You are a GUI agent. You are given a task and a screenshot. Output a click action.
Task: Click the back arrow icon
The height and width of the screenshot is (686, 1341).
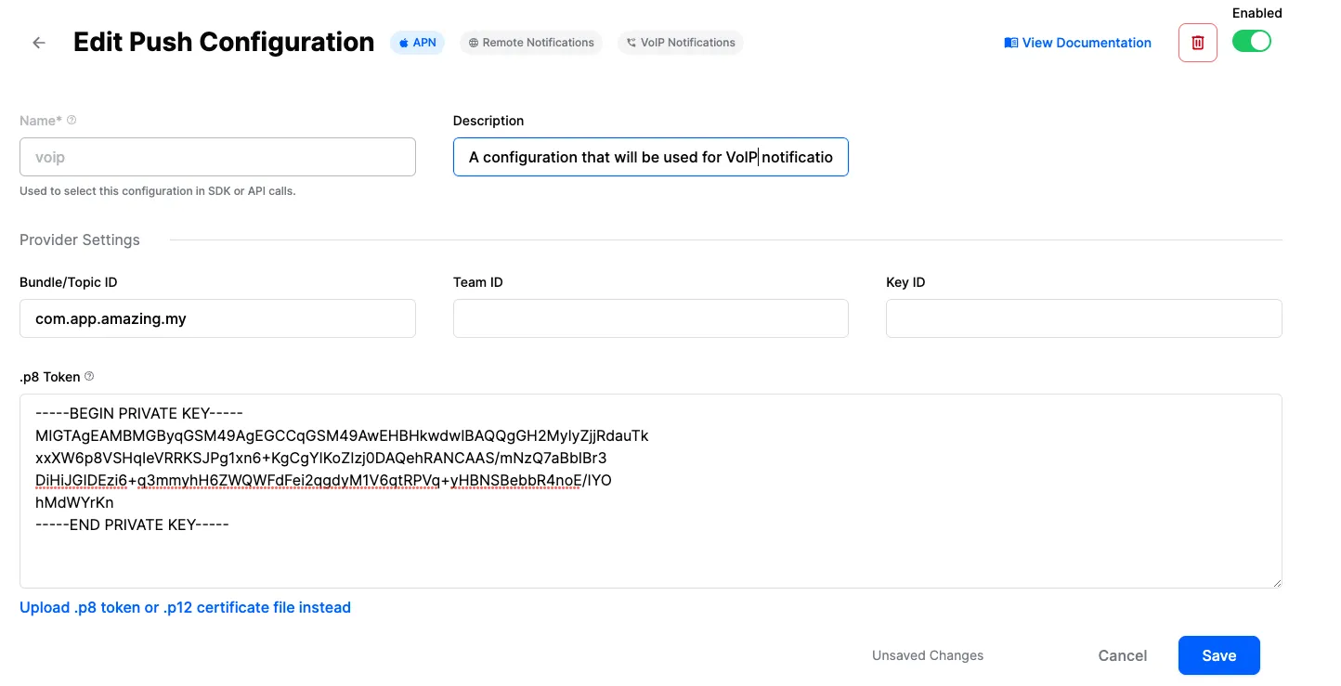tap(37, 42)
